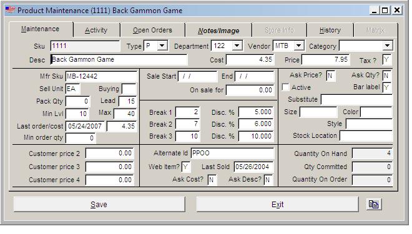The image size is (412, 234).
Task: Click the Disc. % field showing 10.000
Action: tap(256, 136)
